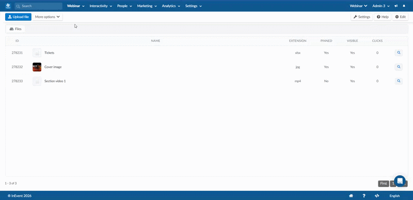Viewport: 413px width, 200px height.
Task: Click the VISIBLE column header
Action: pos(353,41)
